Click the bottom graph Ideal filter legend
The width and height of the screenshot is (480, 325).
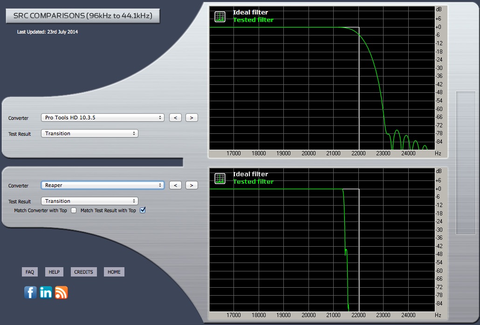[x=250, y=174]
